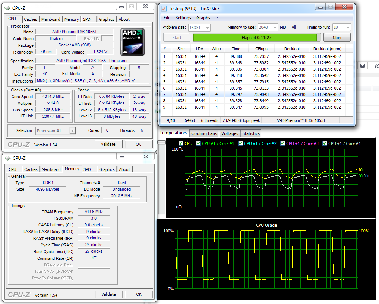Open the Settings menu in LinX

tap(183, 18)
